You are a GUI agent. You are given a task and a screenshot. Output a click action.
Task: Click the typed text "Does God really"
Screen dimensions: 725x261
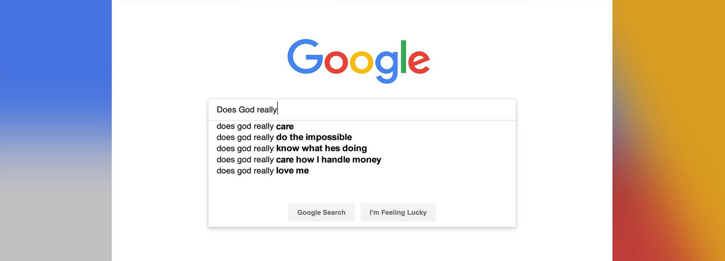(247, 110)
